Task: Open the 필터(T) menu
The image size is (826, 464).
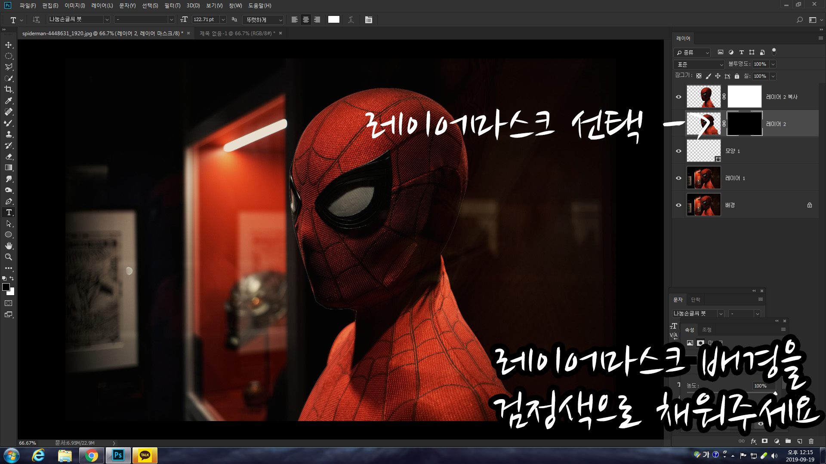Action: [x=172, y=6]
